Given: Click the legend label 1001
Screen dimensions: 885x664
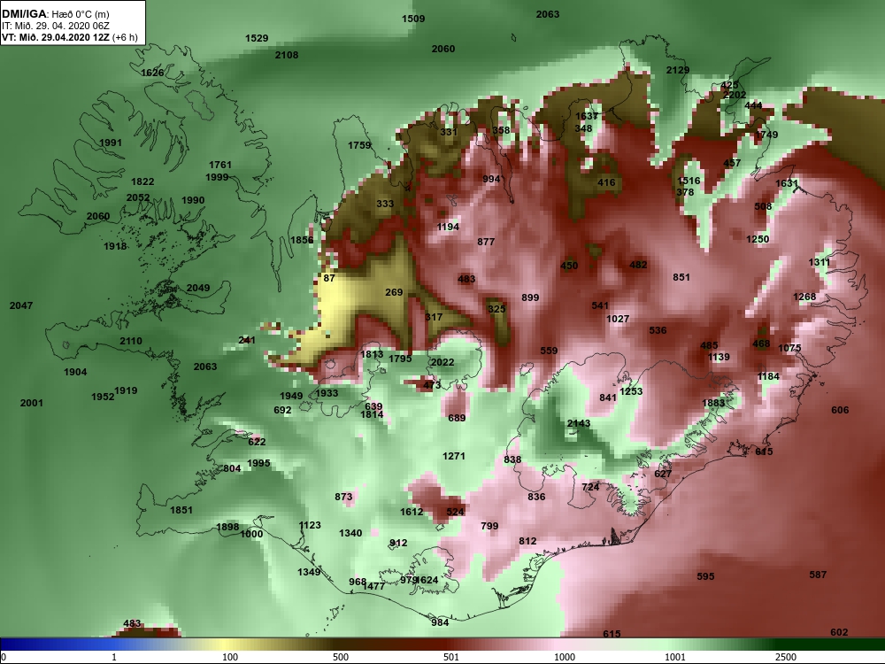Looking at the screenshot, I should (x=675, y=657).
